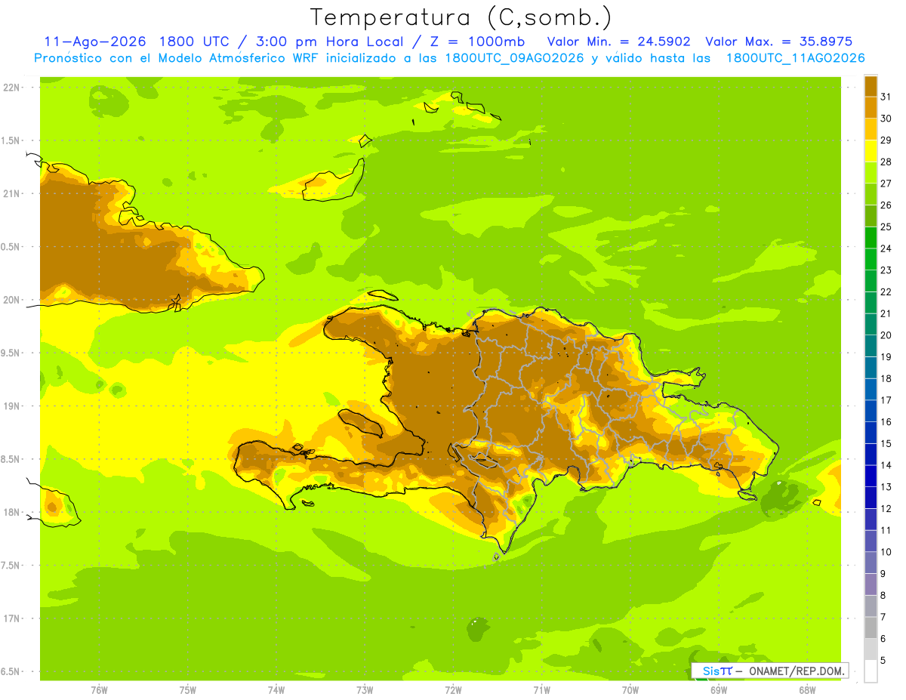This screenshot has height=700, width=906.
Task: Click "Valor Min. = 24.5902"
Action: 618,42
